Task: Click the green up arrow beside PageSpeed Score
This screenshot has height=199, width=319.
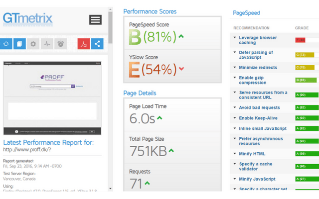Action: pos(181,36)
